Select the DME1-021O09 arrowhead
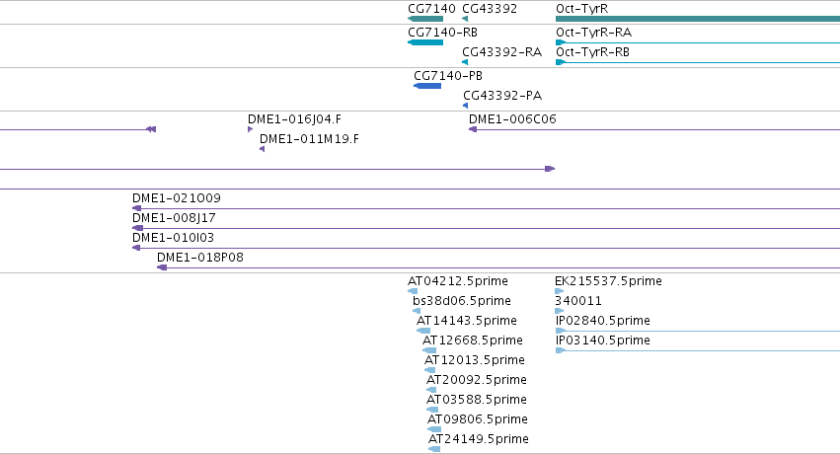Image resolution: width=840 pixels, height=454 pixels. (136, 208)
